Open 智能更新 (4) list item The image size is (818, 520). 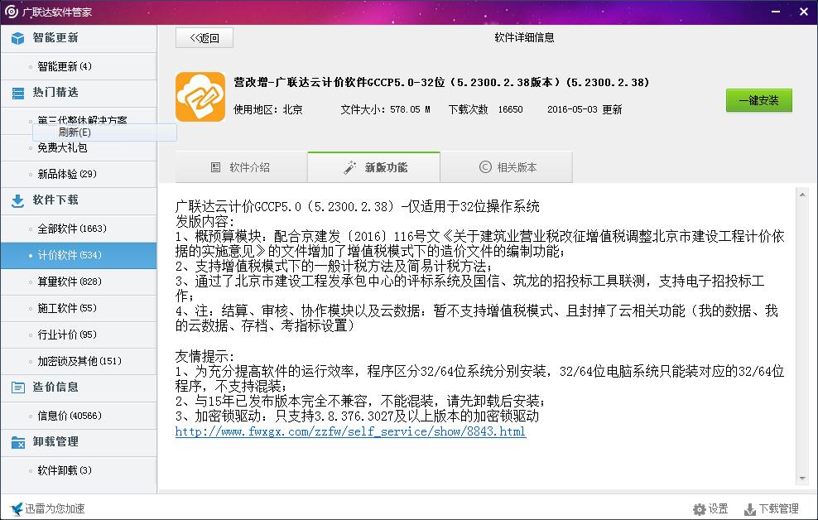[x=79, y=67]
